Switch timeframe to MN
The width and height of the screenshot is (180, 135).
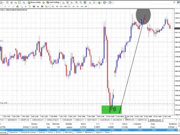click(x=86, y=6)
